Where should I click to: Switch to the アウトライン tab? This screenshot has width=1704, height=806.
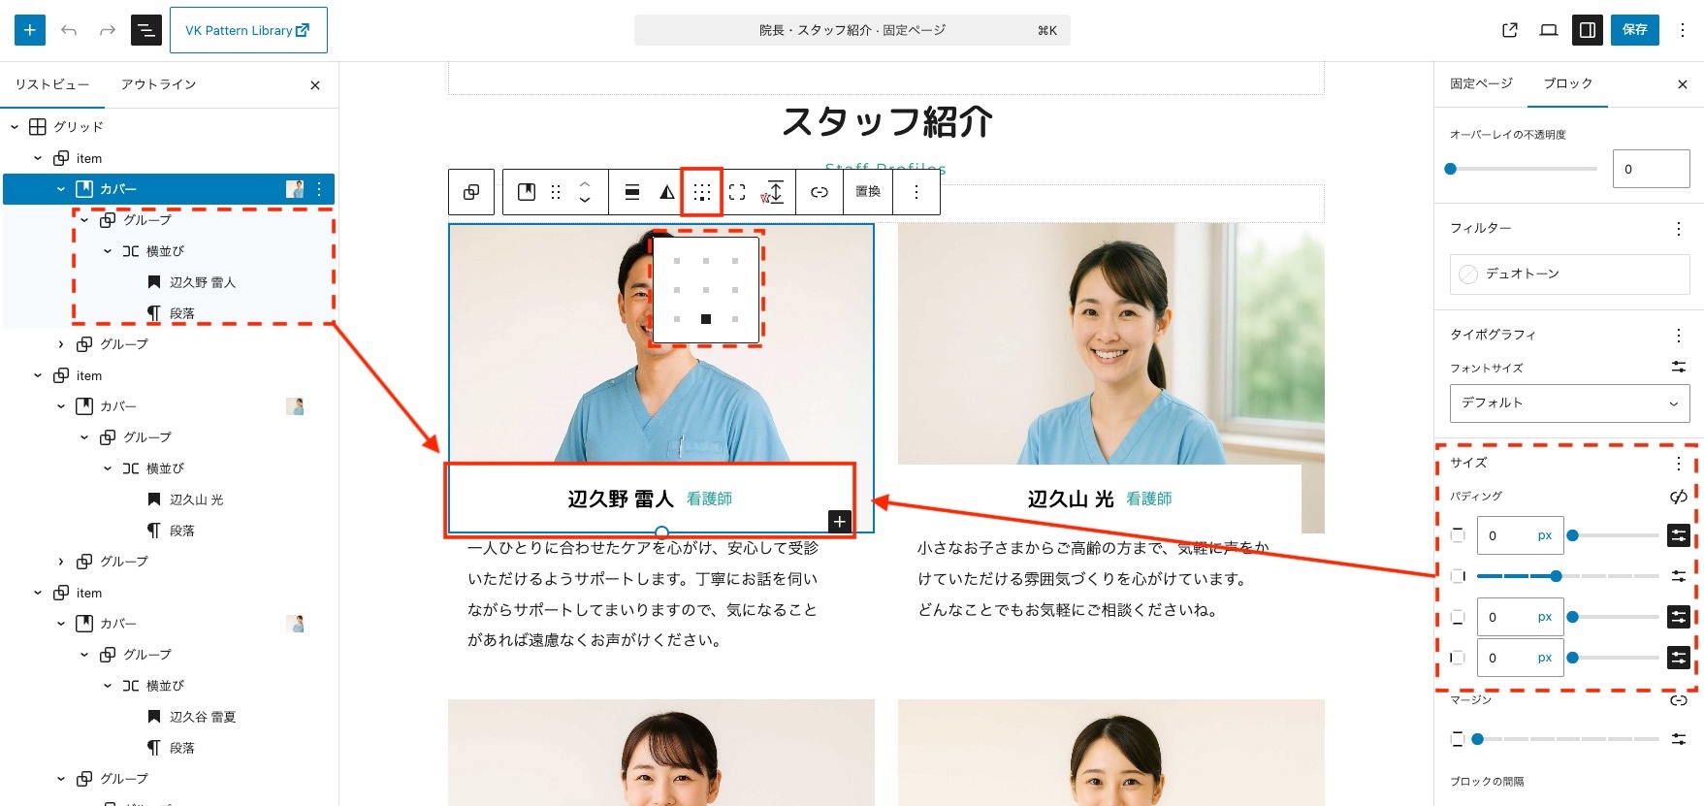[158, 85]
